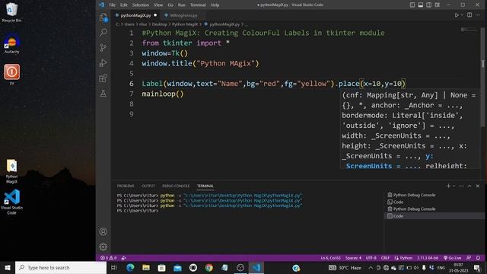Switch to the Debug Console tab

[176, 186]
